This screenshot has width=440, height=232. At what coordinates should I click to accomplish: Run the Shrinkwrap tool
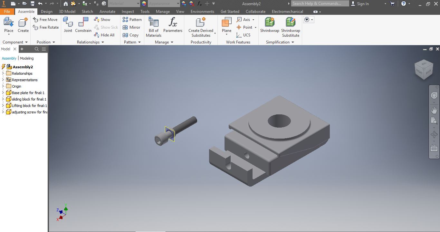pyautogui.click(x=270, y=25)
